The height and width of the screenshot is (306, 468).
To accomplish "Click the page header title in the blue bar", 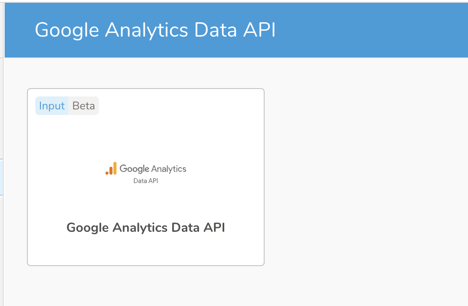I will pyautogui.click(x=155, y=30).
